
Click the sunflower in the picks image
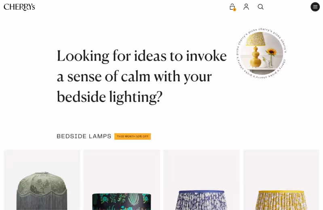pyautogui.click(x=272, y=52)
